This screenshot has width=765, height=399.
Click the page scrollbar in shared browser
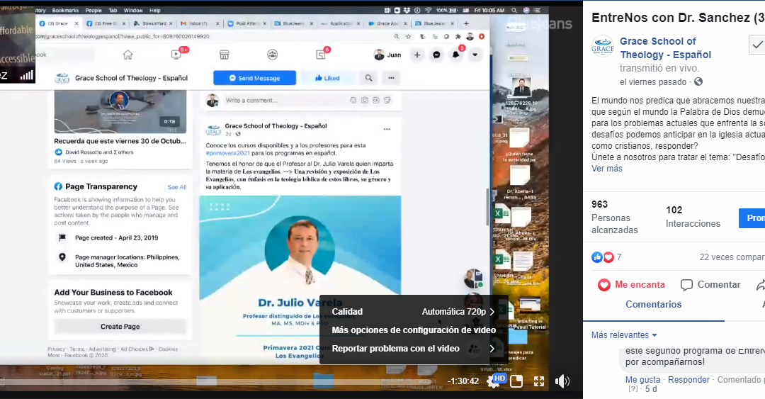point(487,206)
